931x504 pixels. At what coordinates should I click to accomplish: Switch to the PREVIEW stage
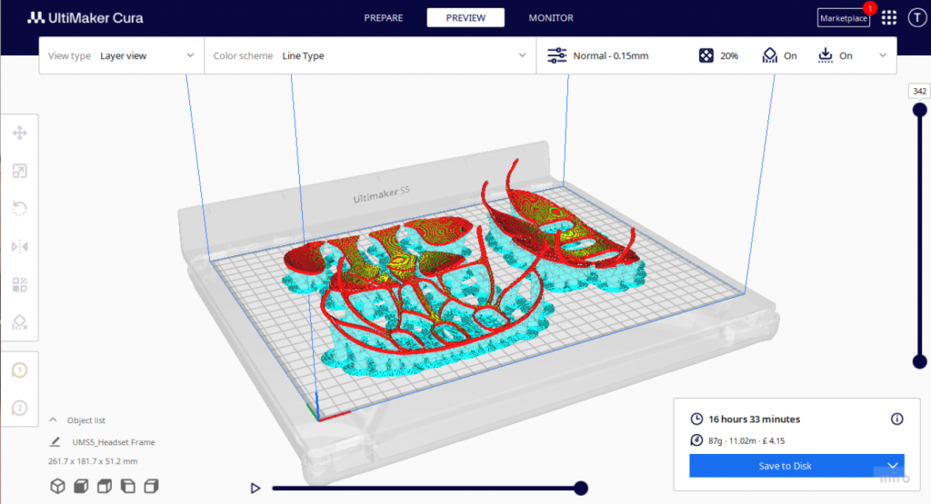(465, 18)
